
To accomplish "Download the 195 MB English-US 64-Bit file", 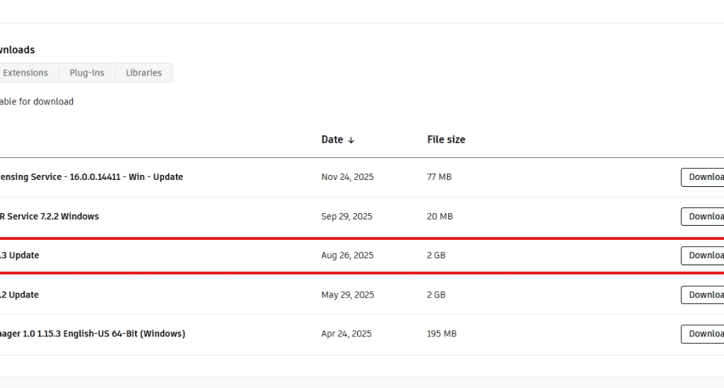I will point(703,334).
